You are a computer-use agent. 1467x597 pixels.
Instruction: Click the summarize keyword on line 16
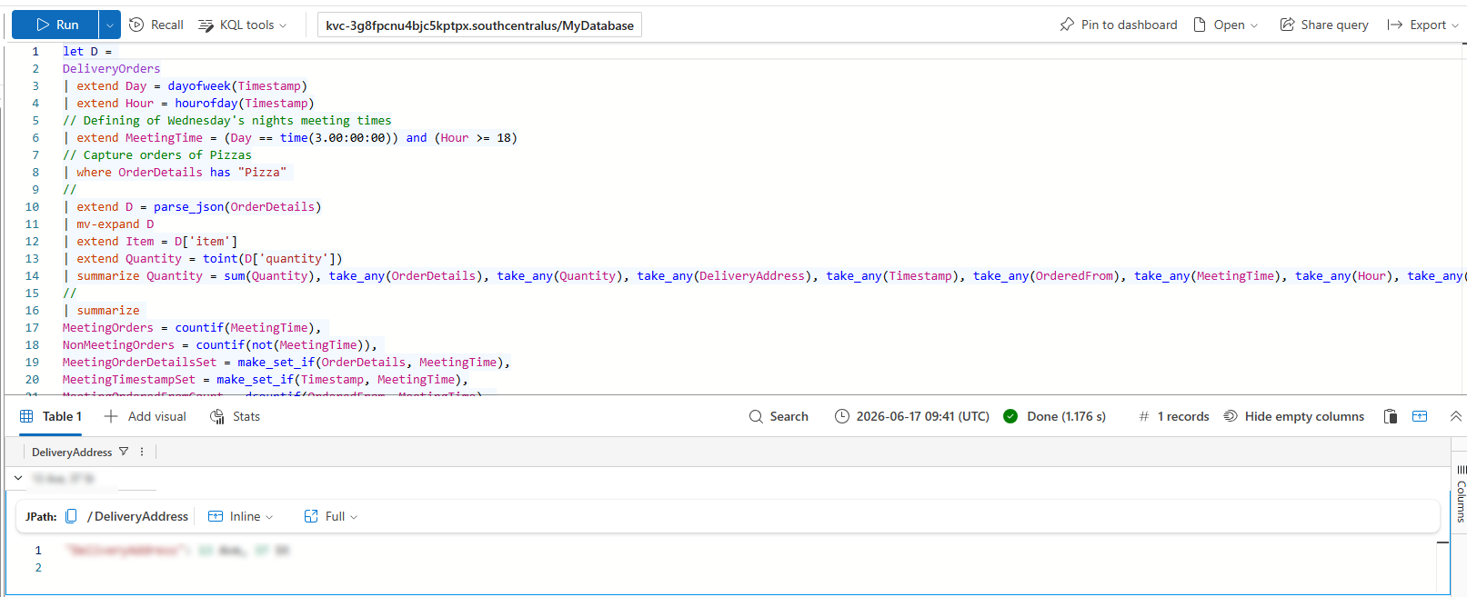108,311
